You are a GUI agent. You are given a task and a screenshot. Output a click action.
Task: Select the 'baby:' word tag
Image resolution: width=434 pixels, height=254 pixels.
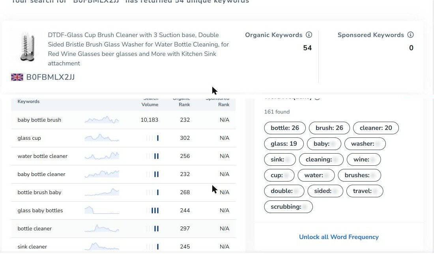(x=324, y=144)
